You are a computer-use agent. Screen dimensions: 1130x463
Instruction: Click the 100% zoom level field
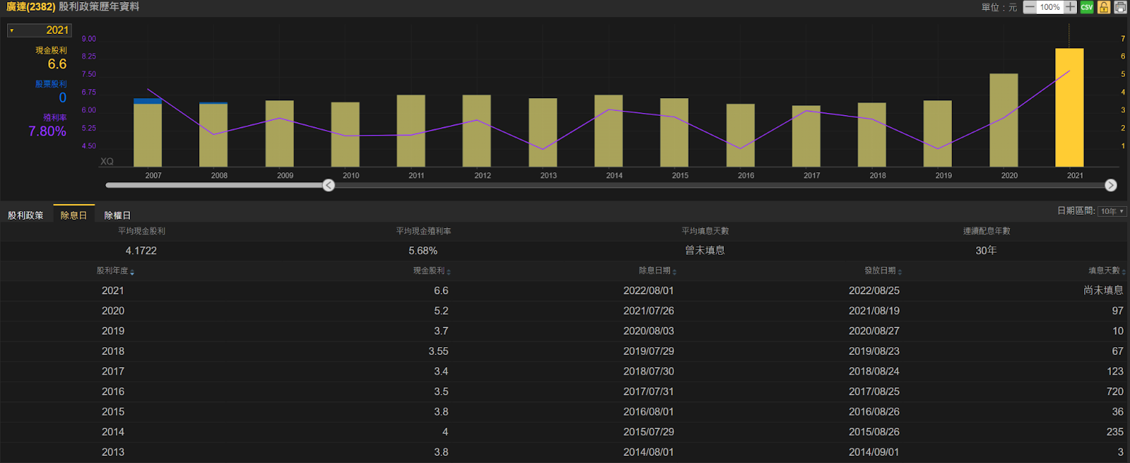coord(1050,7)
